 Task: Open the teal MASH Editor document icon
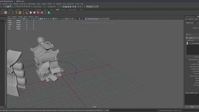point(49,12)
